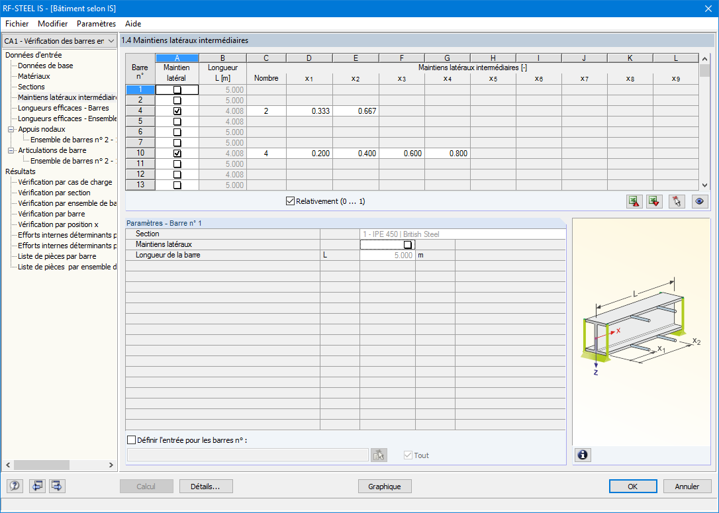This screenshot has height=513, width=719.
Task: Uncheck lateral restraint for bar 4
Action: (x=177, y=111)
